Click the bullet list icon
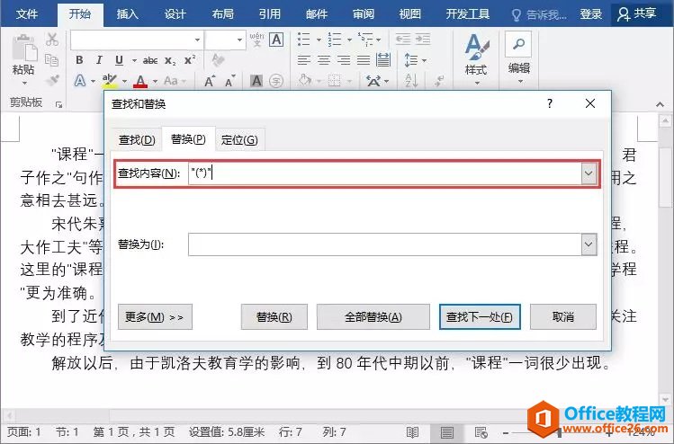Image resolution: width=674 pixels, height=444 pixels. click(x=303, y=39)
